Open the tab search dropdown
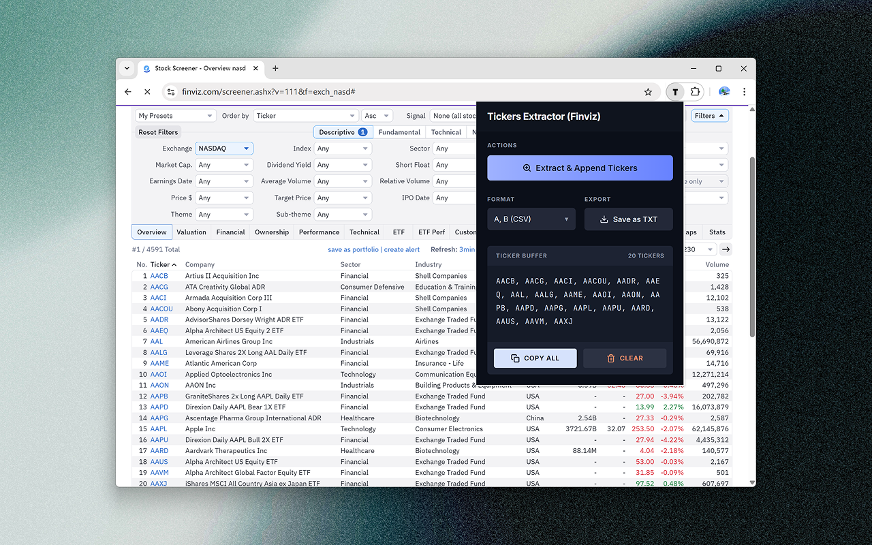This screenshot has height=545, width=872. tap(127, 68)
